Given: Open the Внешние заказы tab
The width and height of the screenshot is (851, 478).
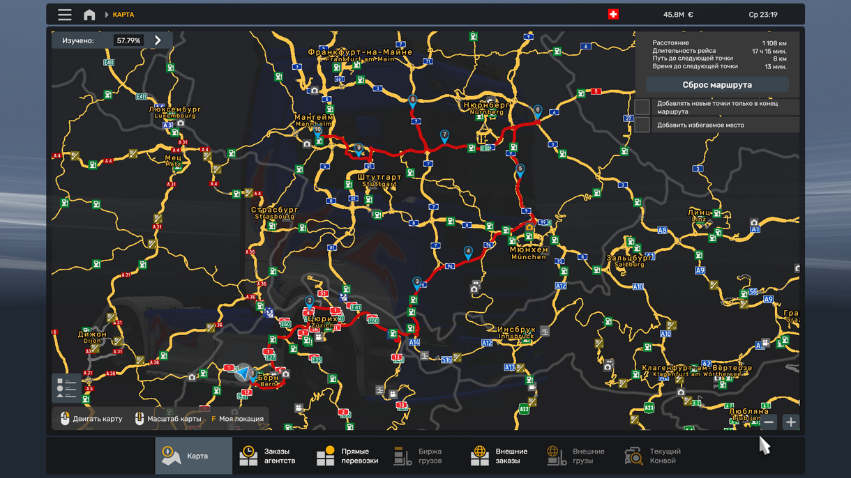Looking at the screenshot, I should (499, 456).
